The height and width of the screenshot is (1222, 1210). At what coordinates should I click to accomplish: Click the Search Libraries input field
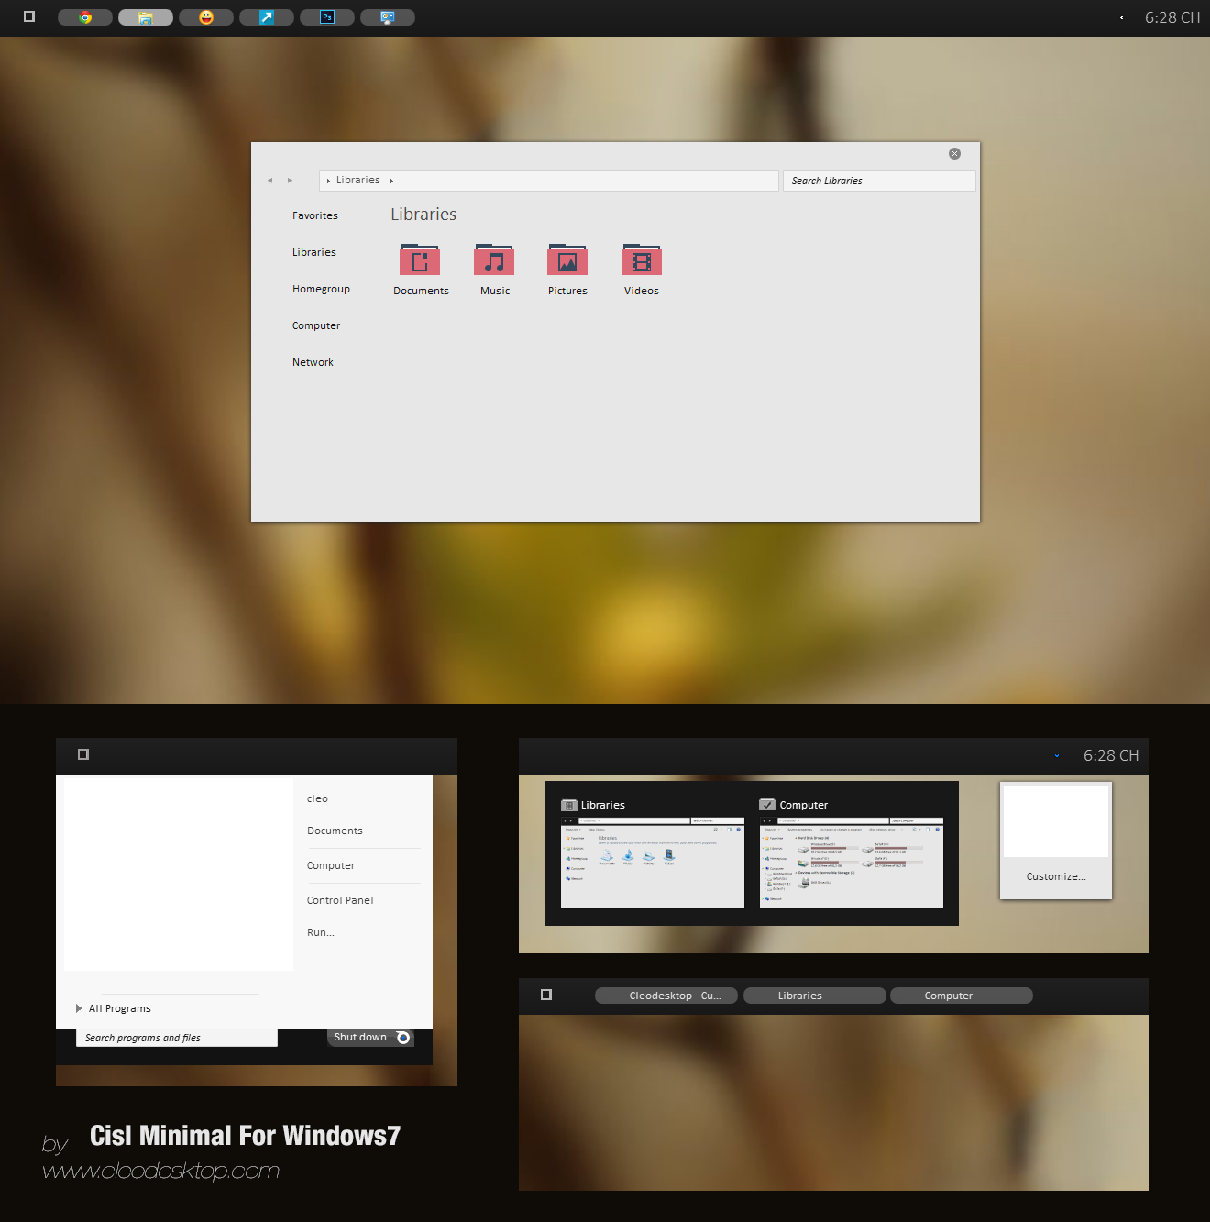coord(877,181)
